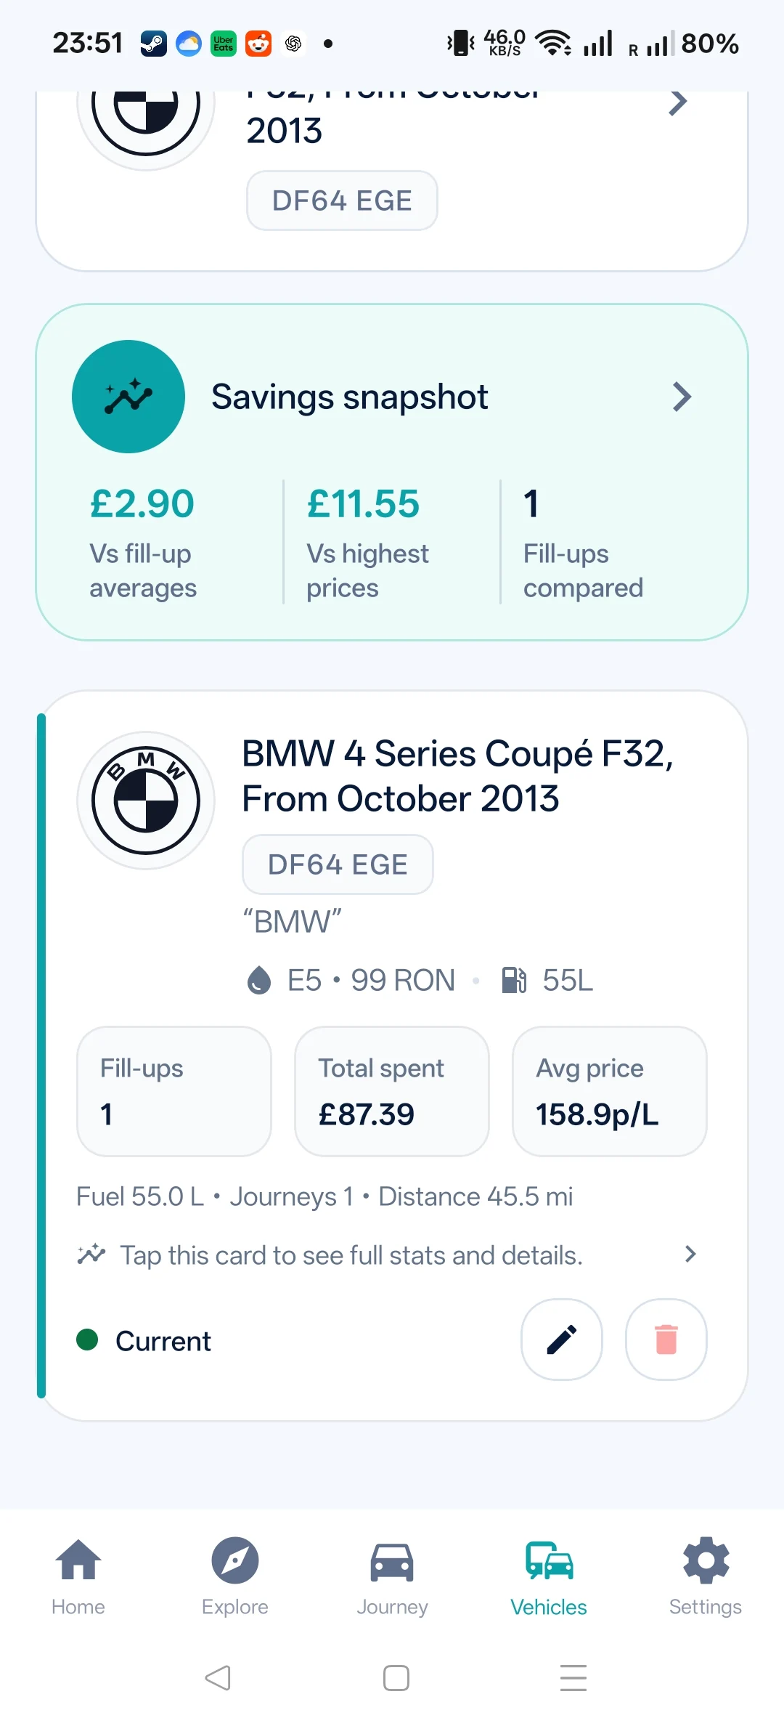Open full stats via small chevron arrow
The width and height of the screenshot is (784, 1726).
coord(690,1254)
